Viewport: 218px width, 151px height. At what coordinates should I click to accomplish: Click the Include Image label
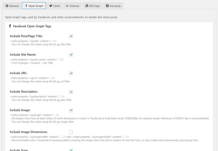pyautogui.click(x=20, y=110)
